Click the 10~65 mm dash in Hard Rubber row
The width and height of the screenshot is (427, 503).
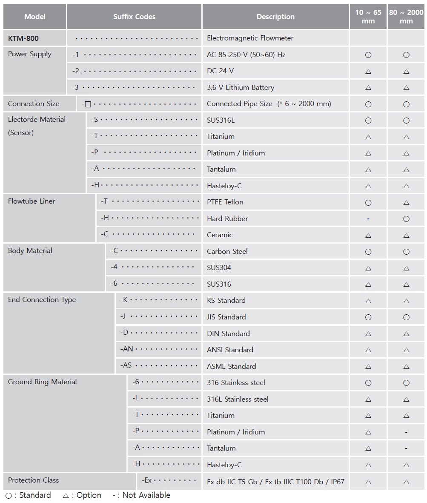368,219
